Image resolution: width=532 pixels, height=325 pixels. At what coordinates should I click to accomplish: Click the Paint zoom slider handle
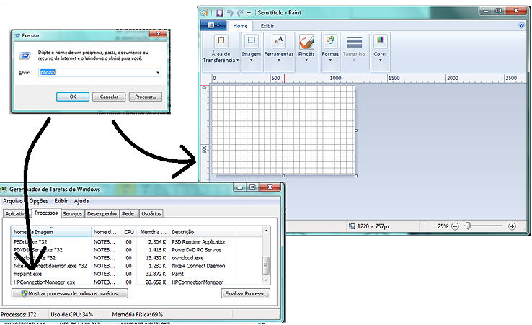(469, 226)
